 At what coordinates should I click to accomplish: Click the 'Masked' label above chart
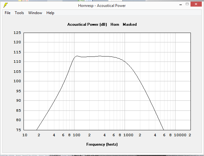click(x=130, y=24)
